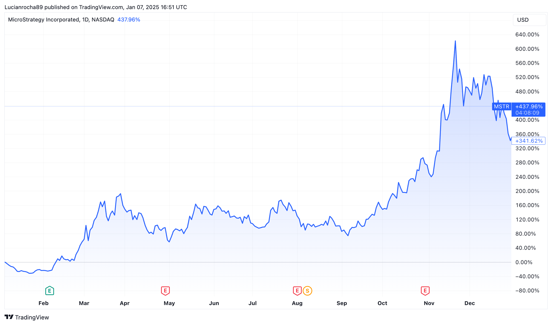Click the −40.00% axis label
This screenshot has width=552, height=325.
point(527,277)
